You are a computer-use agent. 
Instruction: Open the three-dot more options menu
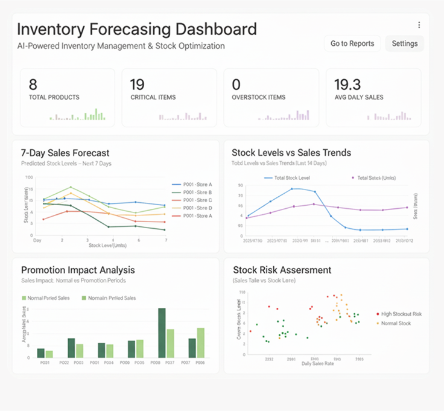pyautogui.click(x=419, y=25)
